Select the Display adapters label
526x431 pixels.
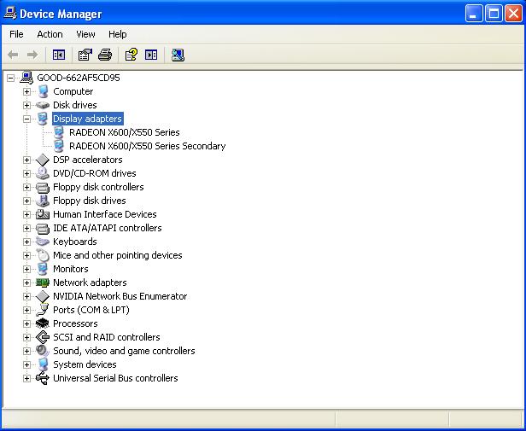[x=87, y=119]
